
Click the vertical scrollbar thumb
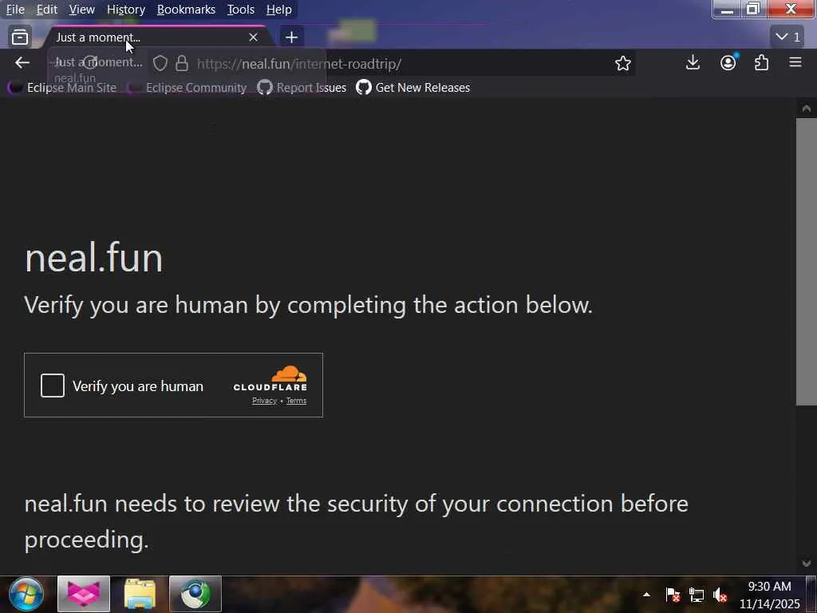[806, 262]
